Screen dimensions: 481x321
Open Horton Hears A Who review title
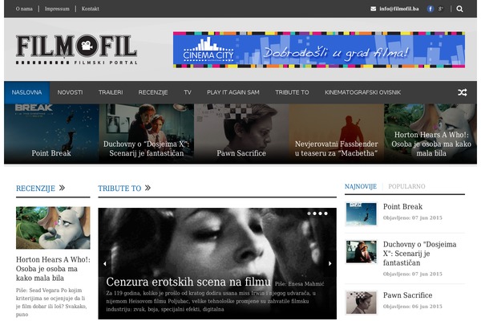(53, 269)
